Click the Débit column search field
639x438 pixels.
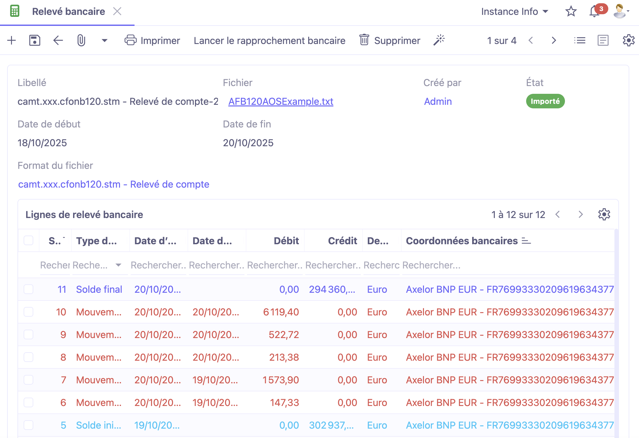[x=274, y=265]
